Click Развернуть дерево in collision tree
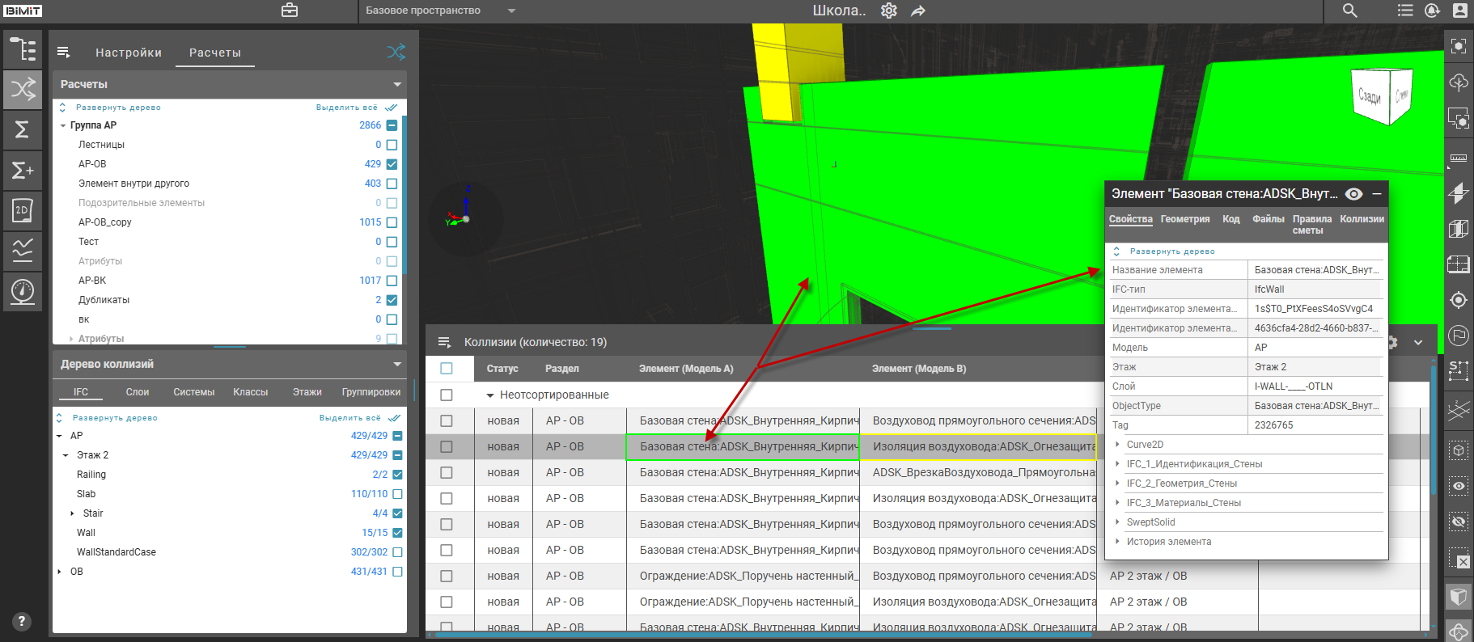1474x642 pixels. point(114,418)
